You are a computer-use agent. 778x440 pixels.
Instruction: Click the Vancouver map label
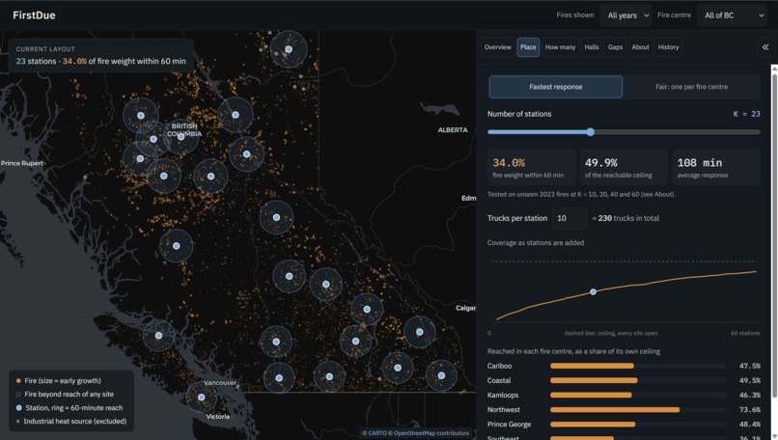point(220,382)
